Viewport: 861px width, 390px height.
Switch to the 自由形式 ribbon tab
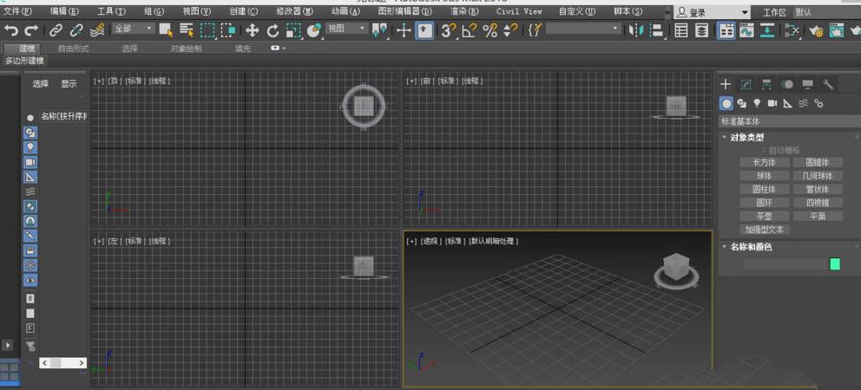click(73, 49)
